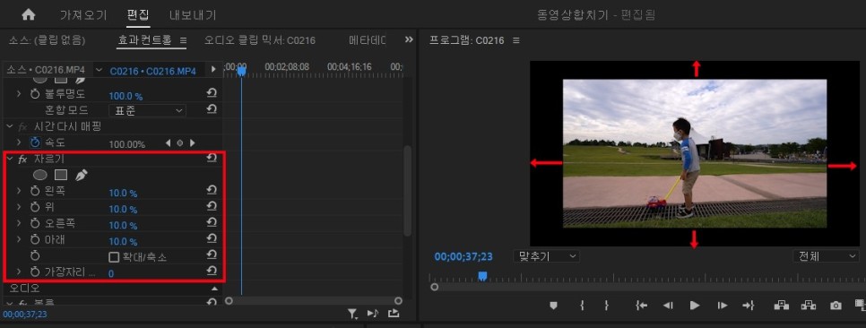This screenshot has height=328, width=866.
Task: Reset the 혼합 모드 setting
Action: pyautogui.click(x=211, y=109)
